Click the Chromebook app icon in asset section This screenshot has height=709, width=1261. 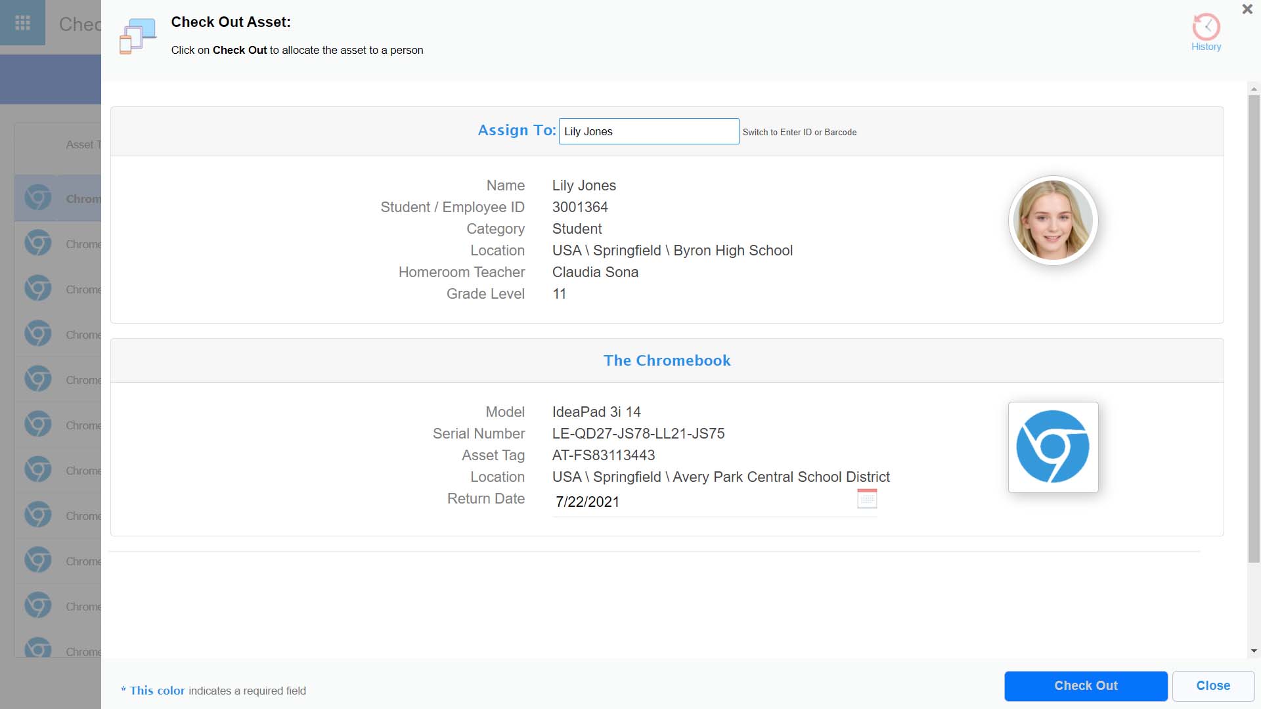tap(1053, 446)
